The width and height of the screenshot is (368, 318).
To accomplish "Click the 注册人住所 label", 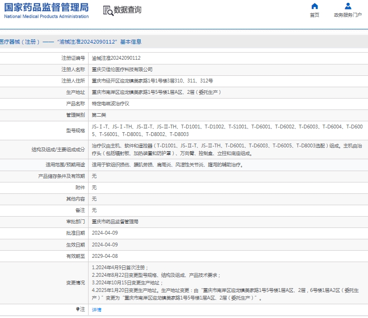I will coord(73,81).
